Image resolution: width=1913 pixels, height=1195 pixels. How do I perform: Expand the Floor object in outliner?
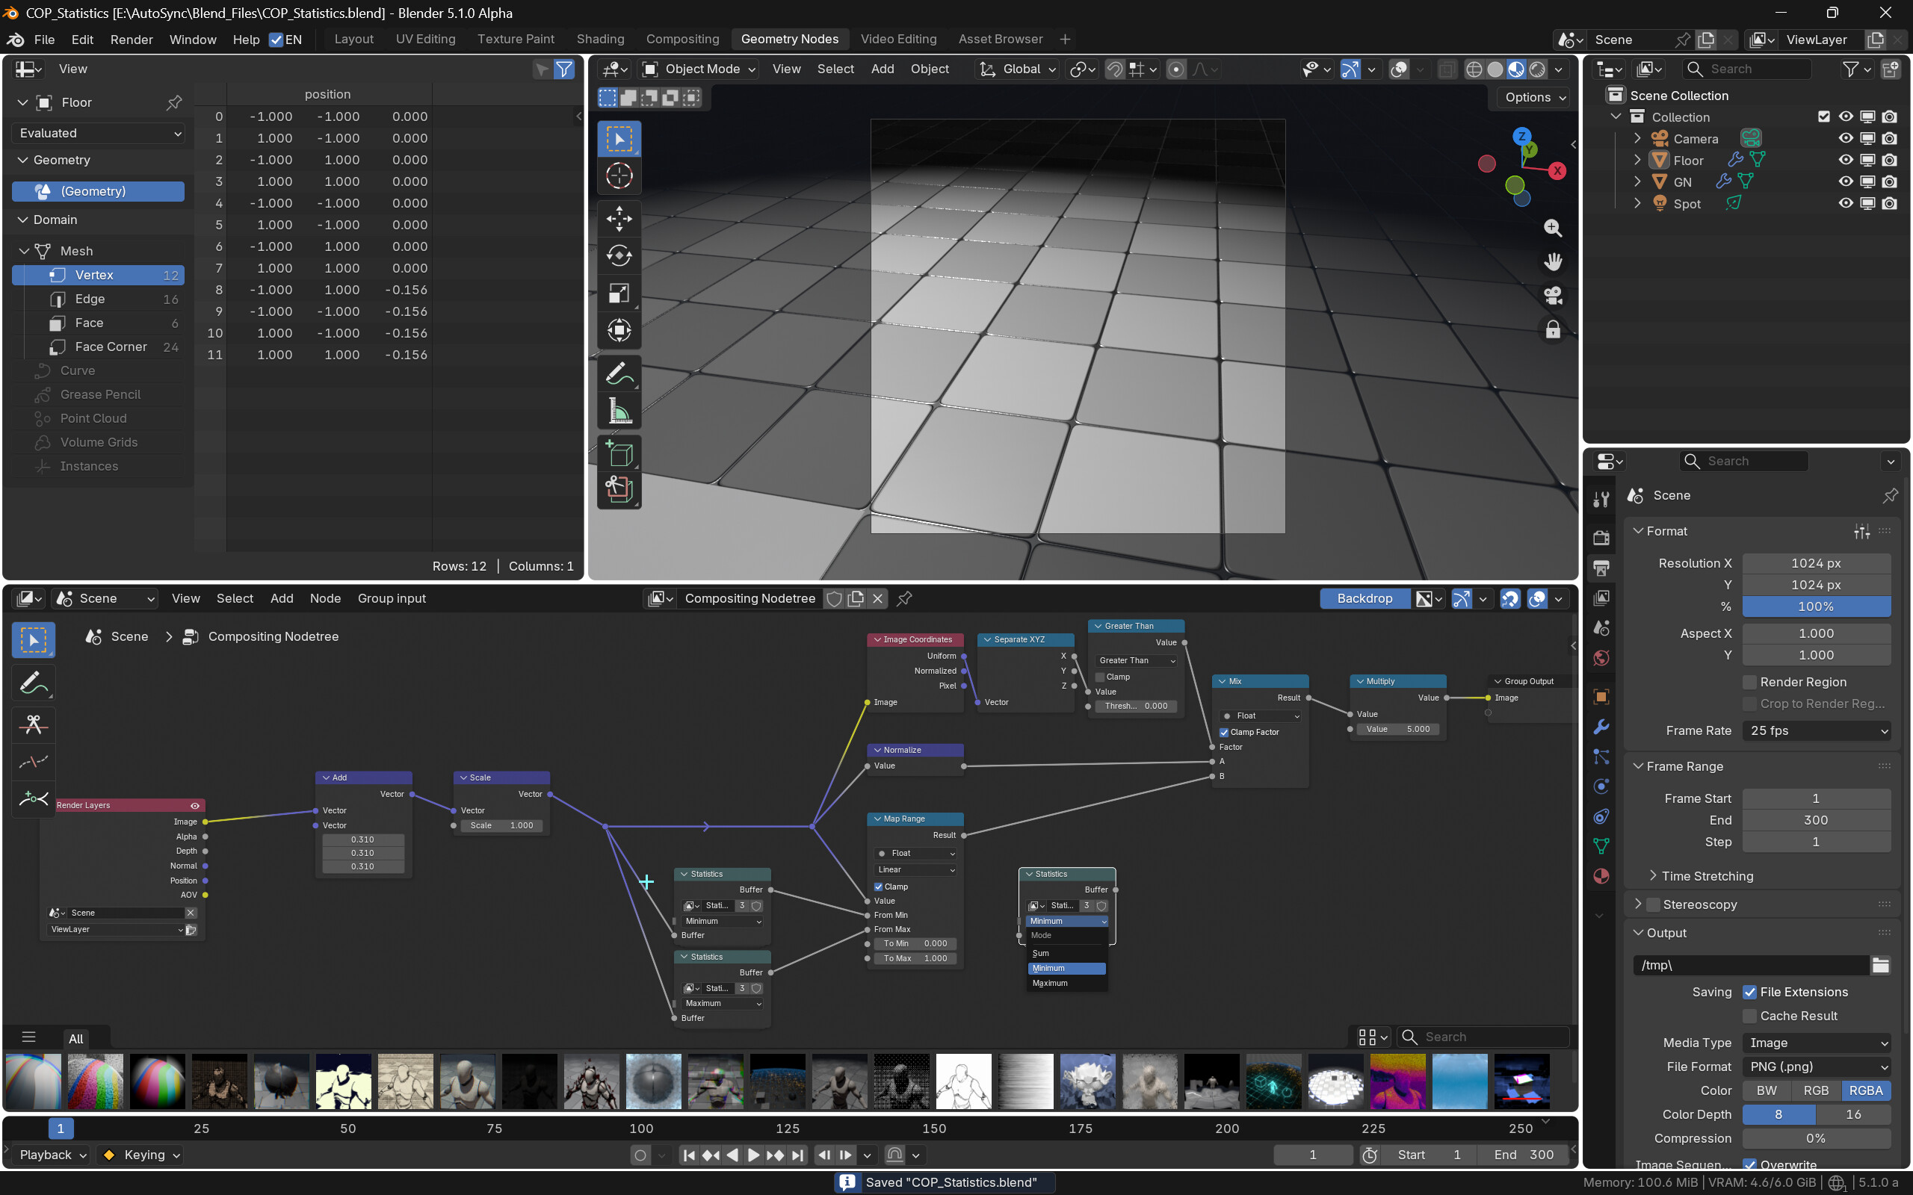coord(1637,161)
